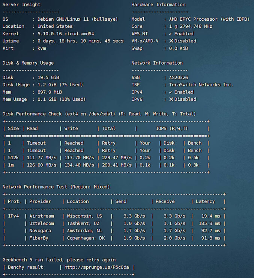Click the Disk size 19.5 GiB
Screen dimensions: 254x278
coord(48,77)
